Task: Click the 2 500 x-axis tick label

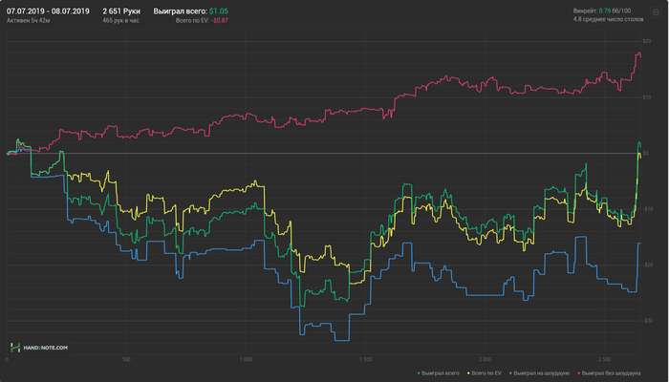Action: (604, 359)
